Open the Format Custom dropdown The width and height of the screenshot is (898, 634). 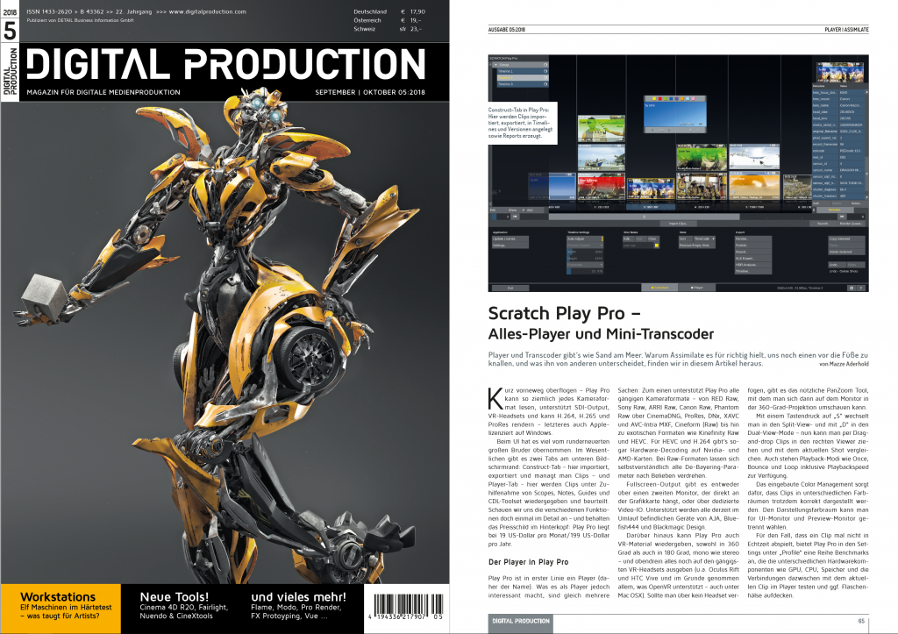pos(585,246)
